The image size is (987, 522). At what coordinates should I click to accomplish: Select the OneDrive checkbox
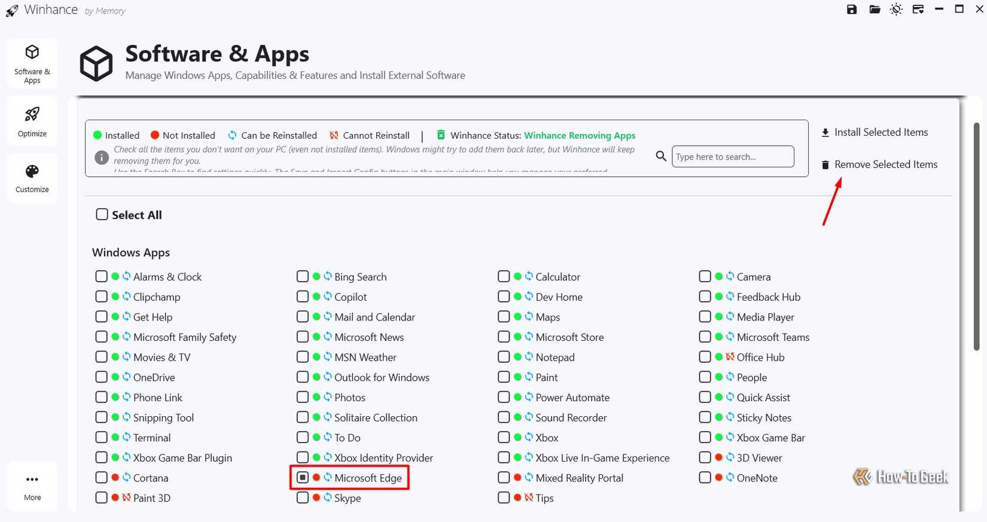coord(102,377)
